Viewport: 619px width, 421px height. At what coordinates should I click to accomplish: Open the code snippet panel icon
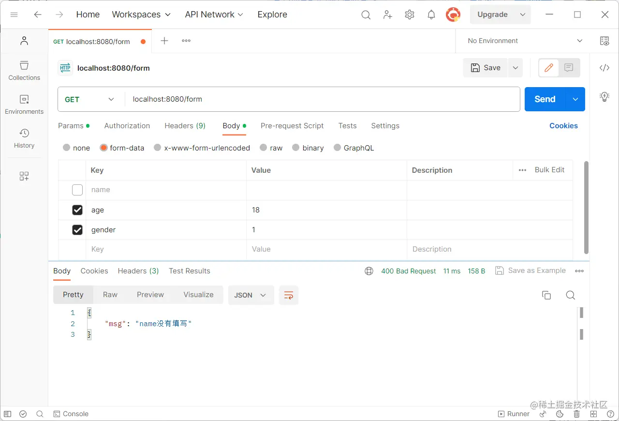click(x=604, y=68)
